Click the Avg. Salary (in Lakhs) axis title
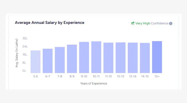This screenshot has height=103, width=187. [17, 53]
